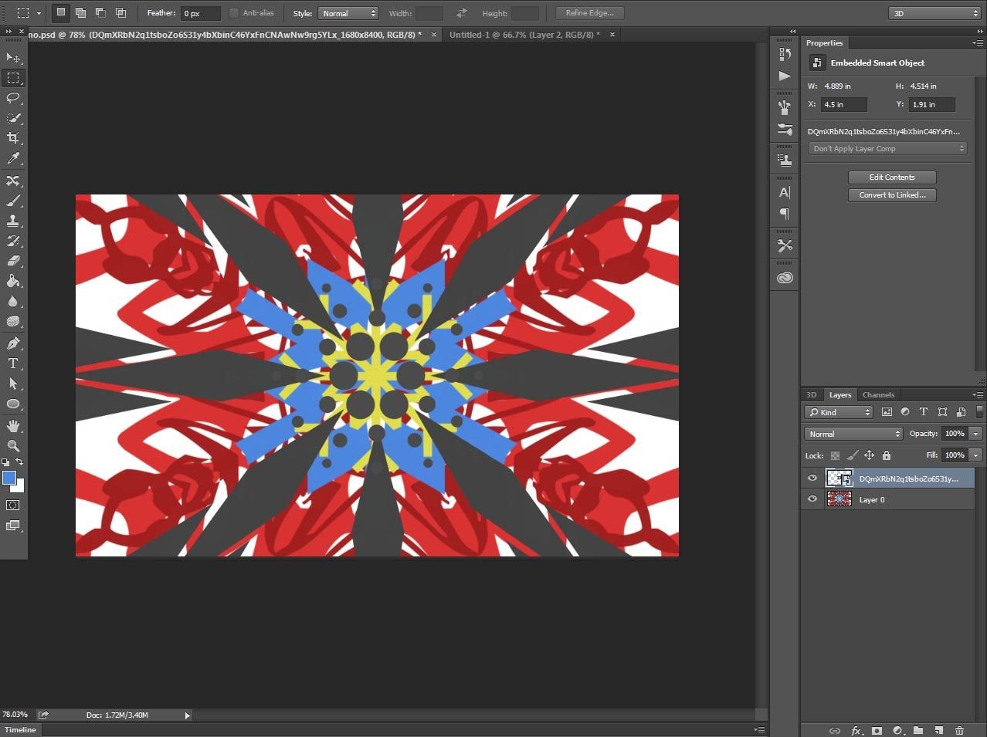This screenshot has height=737, width=987.
Task: Click the blue foreground color swatch
Action: pos(9,478)
